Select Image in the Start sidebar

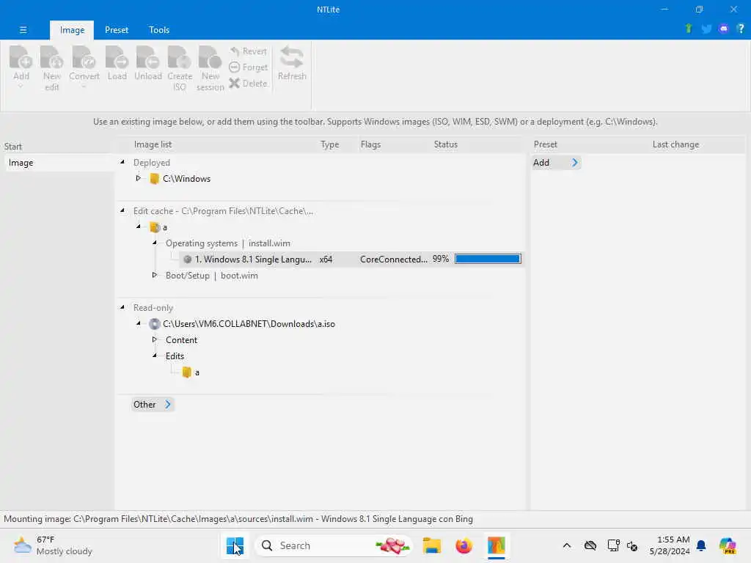pos(57,163)
